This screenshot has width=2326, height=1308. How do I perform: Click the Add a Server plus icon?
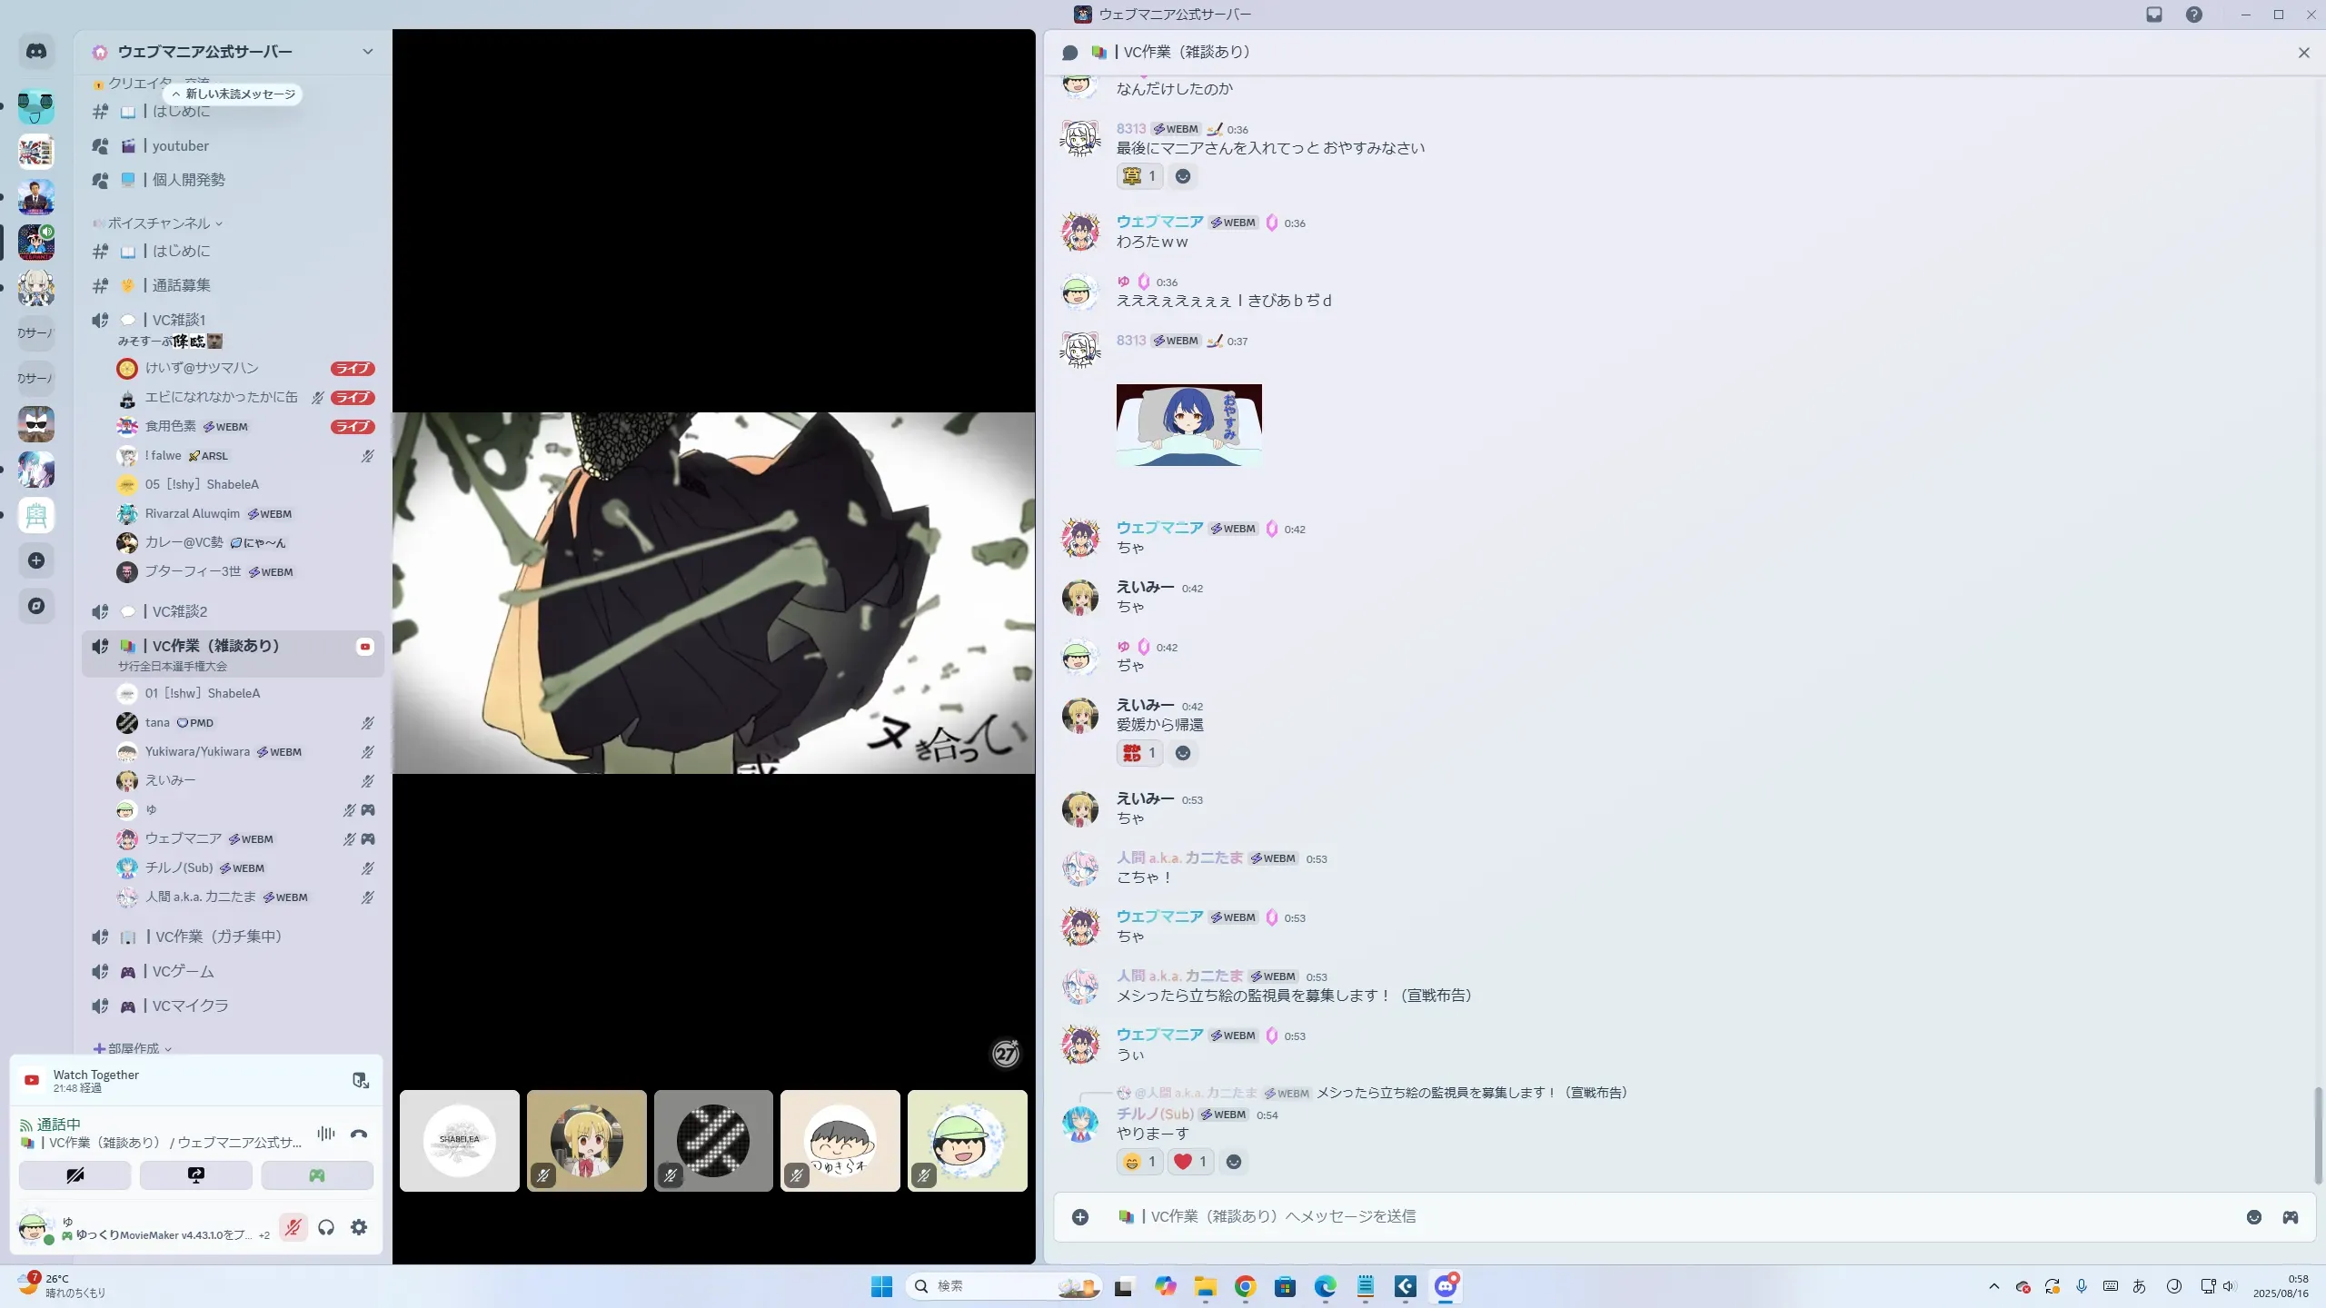pos(36,560)
